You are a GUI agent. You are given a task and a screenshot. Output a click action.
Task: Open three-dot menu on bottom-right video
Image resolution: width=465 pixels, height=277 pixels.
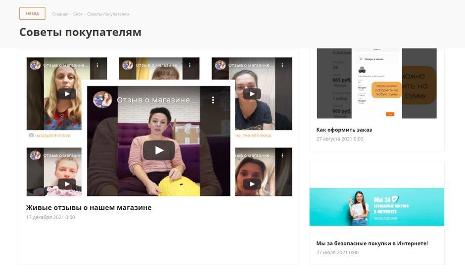pyautogui.click(x=282, y=155)
